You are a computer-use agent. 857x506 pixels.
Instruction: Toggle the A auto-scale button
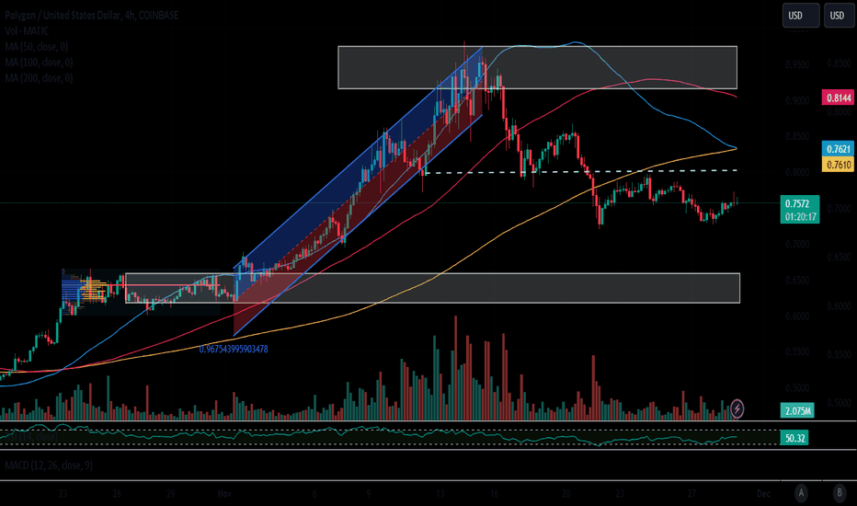[x=801, y=493]
